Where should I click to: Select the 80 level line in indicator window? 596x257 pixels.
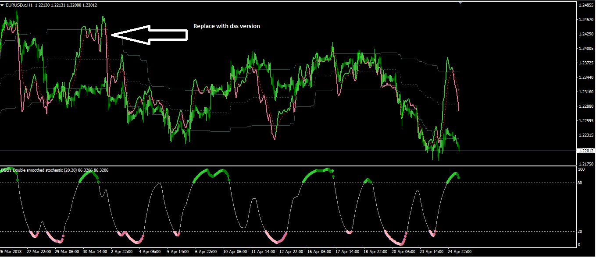287,183
